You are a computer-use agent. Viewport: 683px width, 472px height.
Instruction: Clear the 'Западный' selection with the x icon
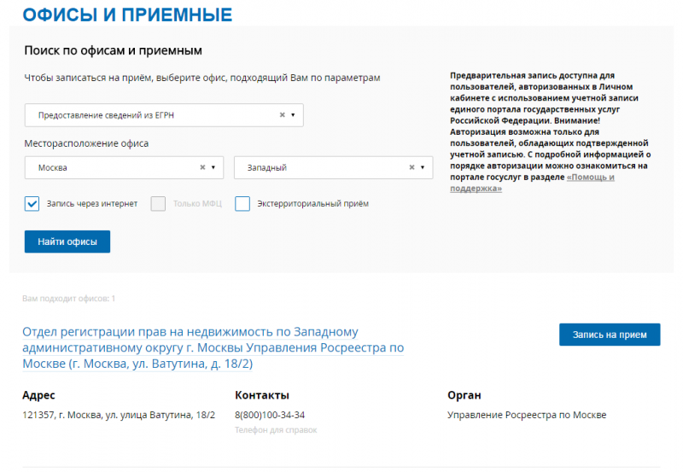coord(412,167)
